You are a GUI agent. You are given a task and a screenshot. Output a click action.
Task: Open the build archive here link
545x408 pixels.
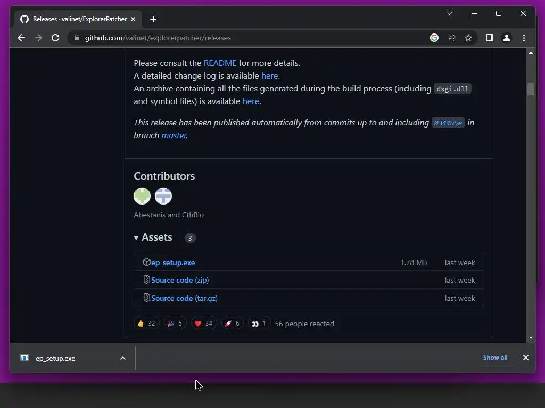pyautogui.click(x=251, y=101)
